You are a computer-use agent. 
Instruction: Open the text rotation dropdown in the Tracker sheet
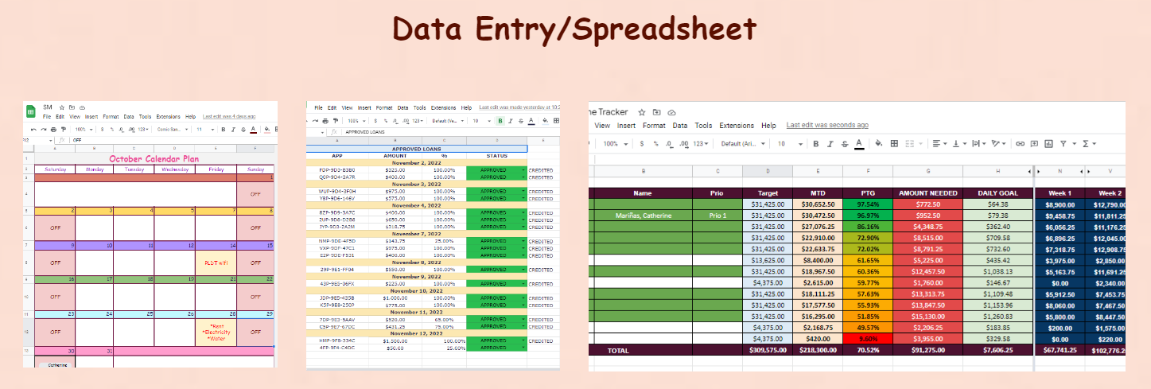pos(1000,143)
